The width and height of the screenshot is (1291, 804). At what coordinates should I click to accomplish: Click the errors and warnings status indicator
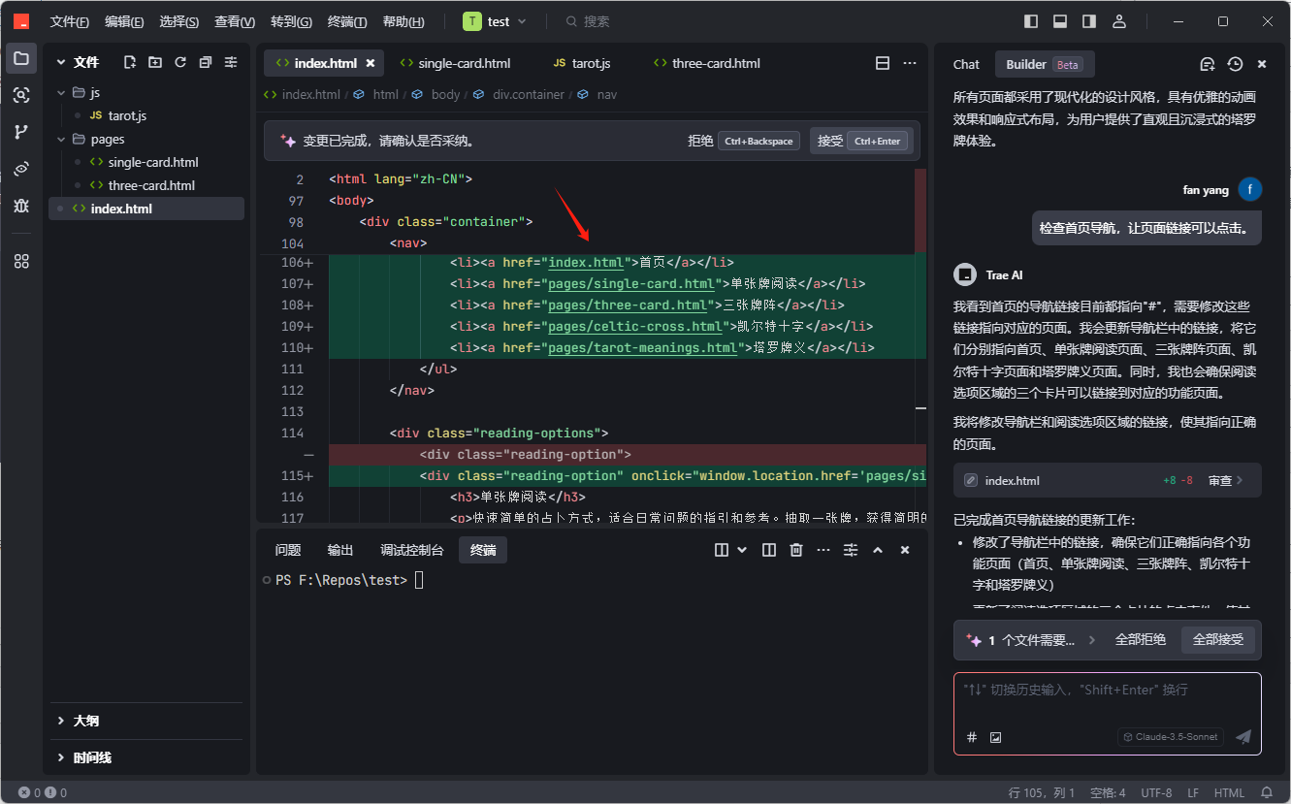(x=43, y=792)
